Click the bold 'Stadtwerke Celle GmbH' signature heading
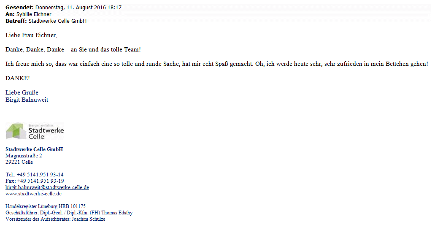 [34, 149]
